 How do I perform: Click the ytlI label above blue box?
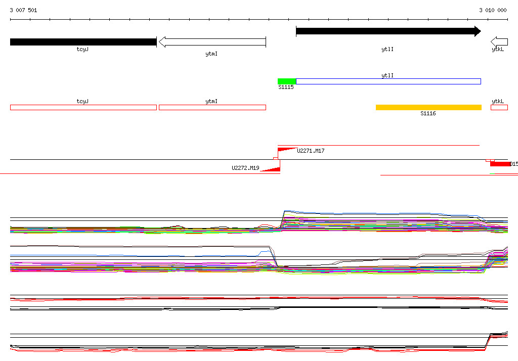(387, 76)
